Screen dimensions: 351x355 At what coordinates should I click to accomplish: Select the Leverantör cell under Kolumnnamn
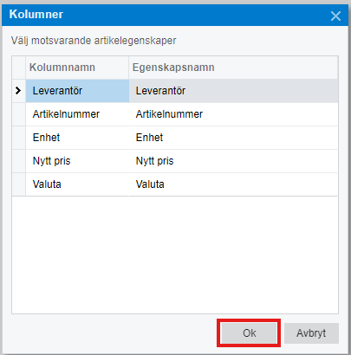pyautogui.click(x=77, y=91)
